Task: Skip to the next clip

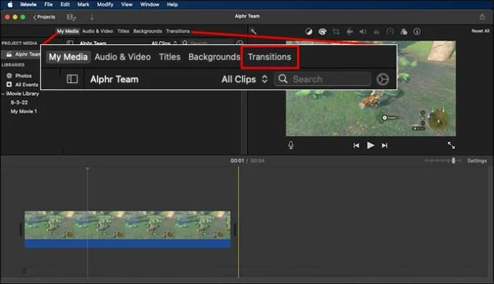Action: point(384,145)
